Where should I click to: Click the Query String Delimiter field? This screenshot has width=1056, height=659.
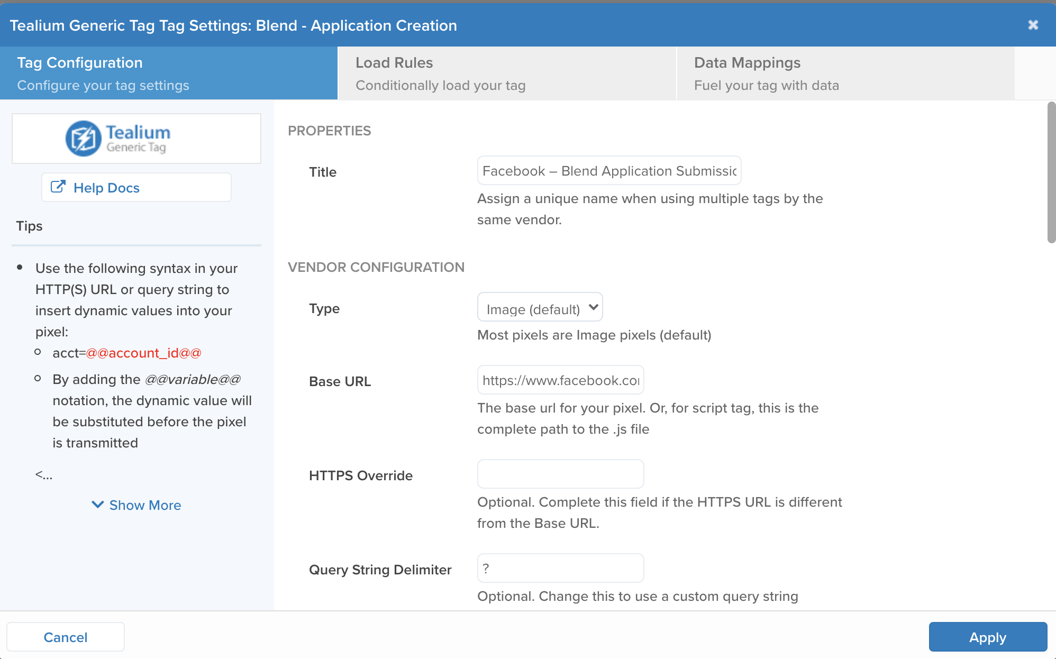560,568
